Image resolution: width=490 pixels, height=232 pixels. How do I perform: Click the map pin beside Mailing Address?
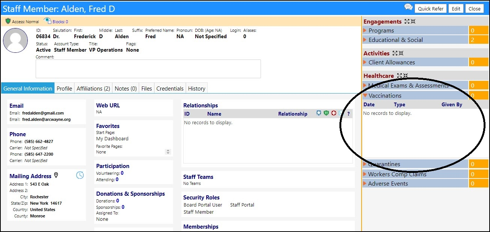[56, 175]
